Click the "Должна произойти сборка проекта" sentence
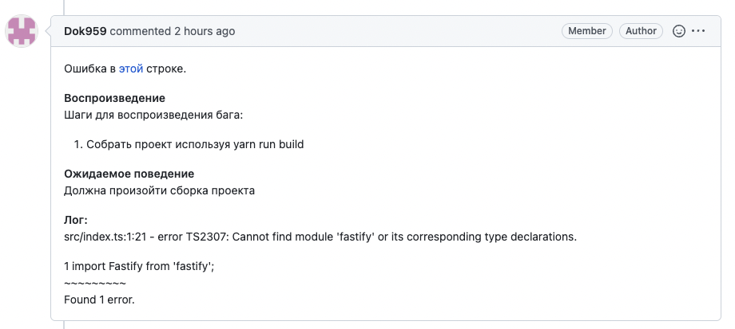Viewport: 735px width, 329px height. pos(159,190)
